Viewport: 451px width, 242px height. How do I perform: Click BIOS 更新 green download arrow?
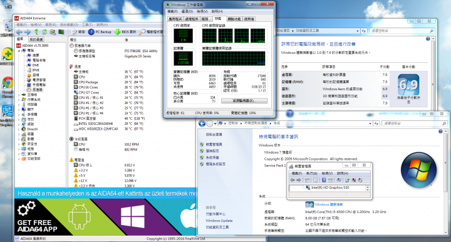[117, 32]
